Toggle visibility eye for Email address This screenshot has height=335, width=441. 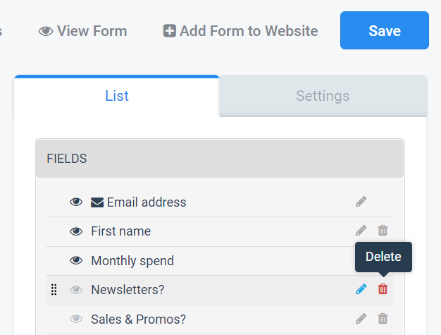point(76,202)
